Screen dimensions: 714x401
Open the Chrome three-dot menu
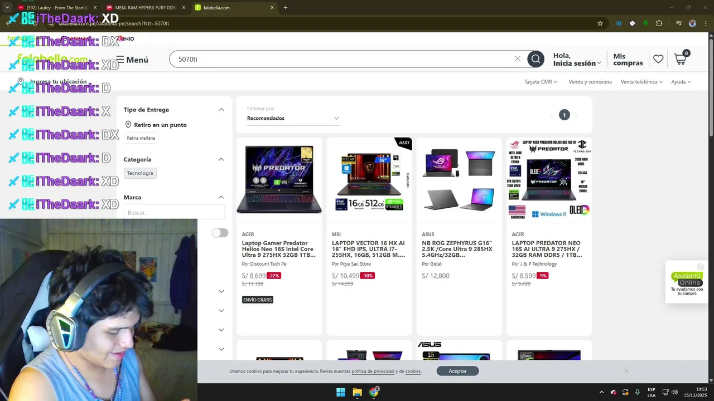[705, 23]
